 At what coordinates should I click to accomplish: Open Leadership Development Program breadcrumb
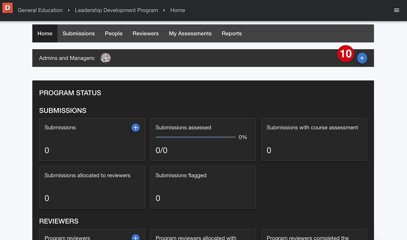(x=116, y=11)
